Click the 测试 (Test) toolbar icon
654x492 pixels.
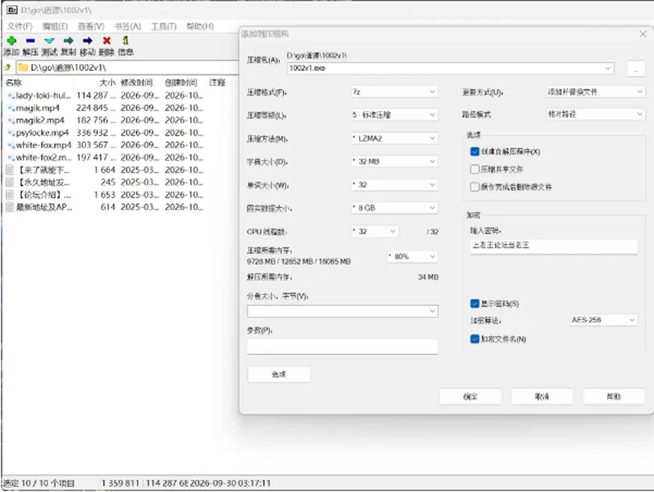(x=49, y=40)
